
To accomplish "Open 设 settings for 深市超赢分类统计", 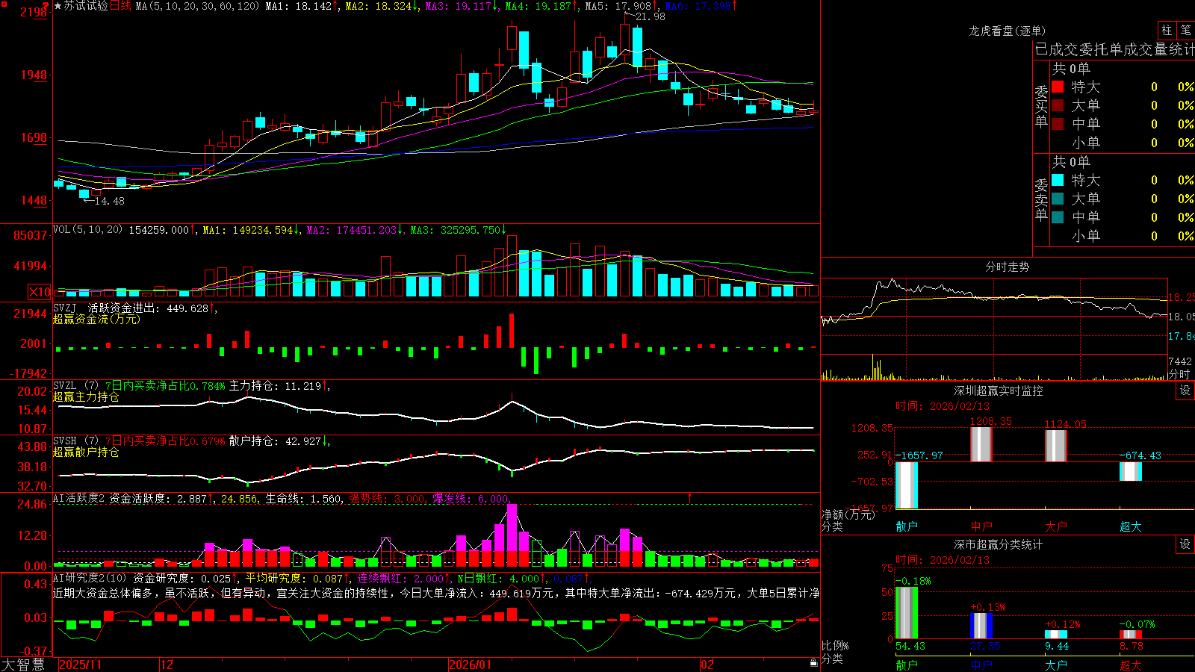I will [x=1185, y=544].
